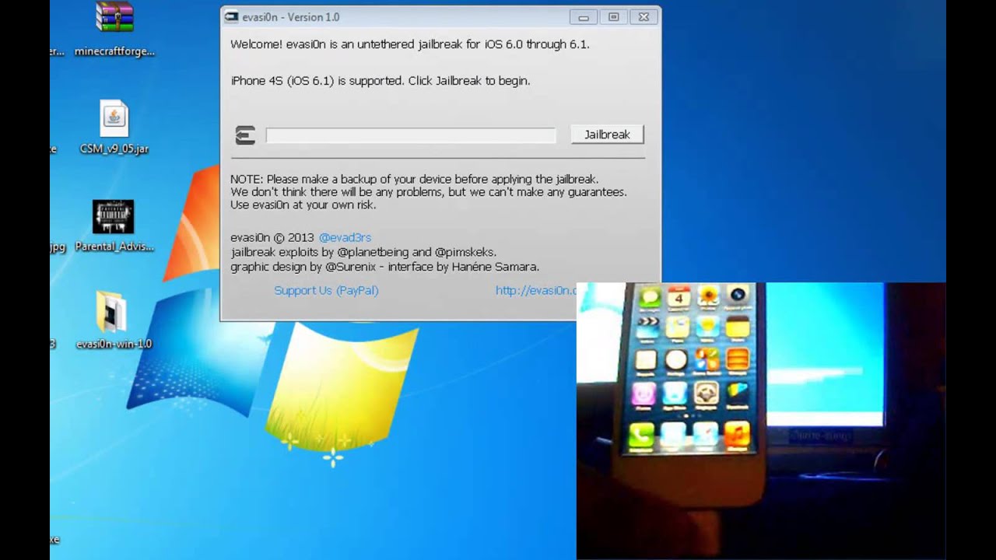
Task: Click the empty jailbreak progress bar
Action: coord(411,135)
